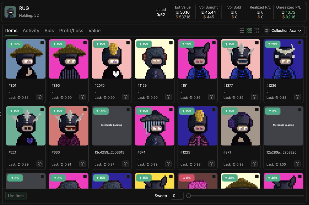Select checkbox on item #801

point(42,43)
